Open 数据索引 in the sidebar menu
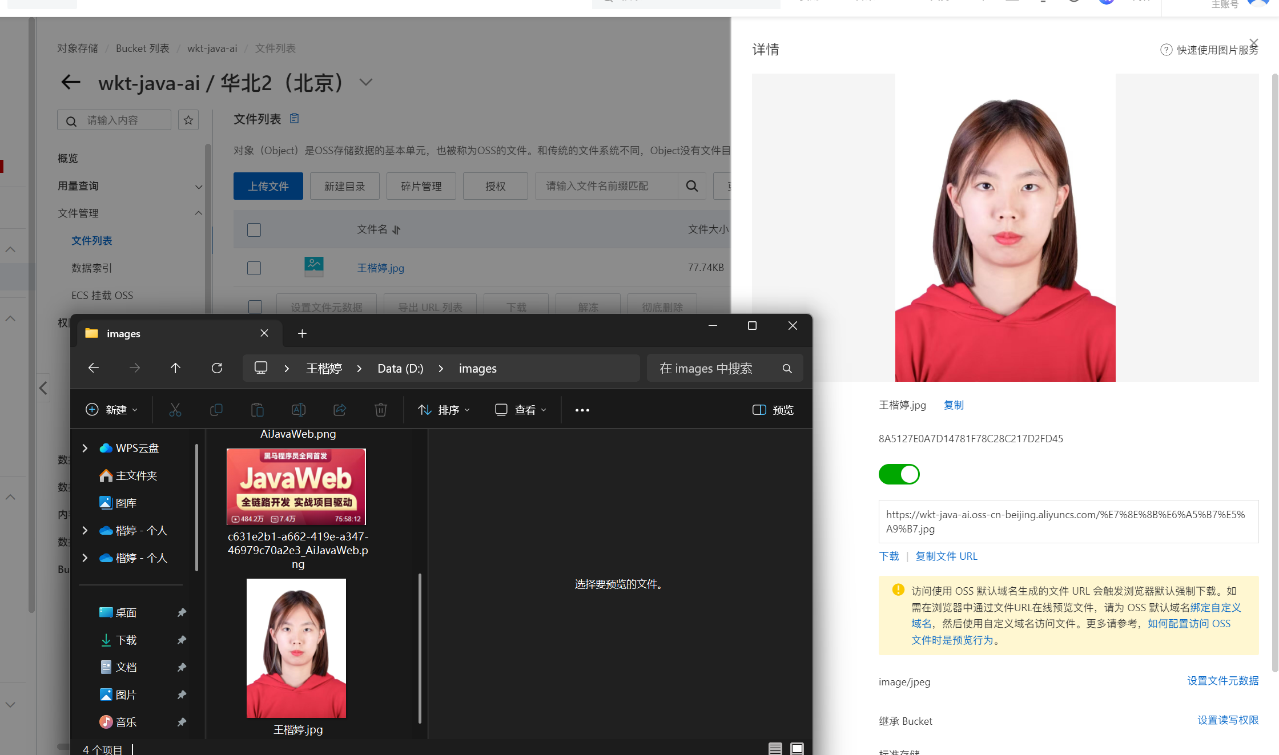 92,268
